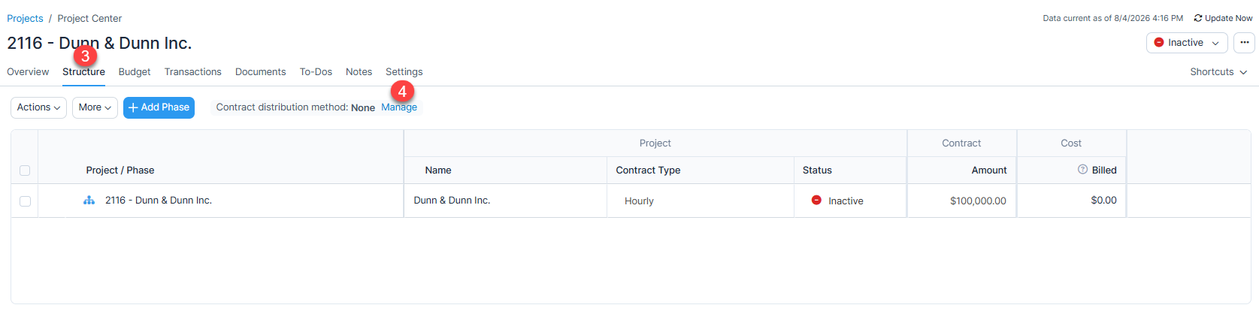Go to the Settings tab
The height and width of the screenshot is (311, 1259).
(404, 72)
